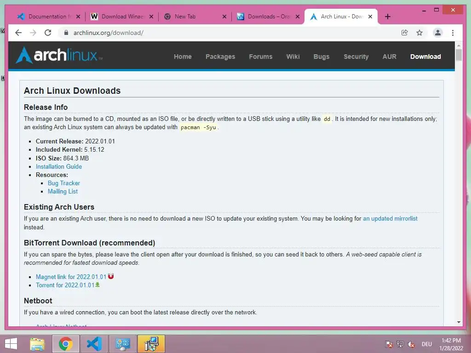Click the 'Arch Linux Downloads' heading
The height and width of the screenshot is (353, 471).
click(72, 91)
